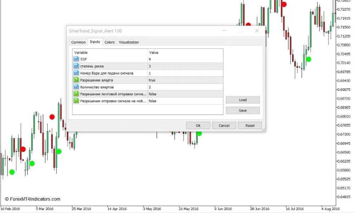Click the icon next to степень риска
The width and height of the screenshot is (355, 213).
coord(76,66)
